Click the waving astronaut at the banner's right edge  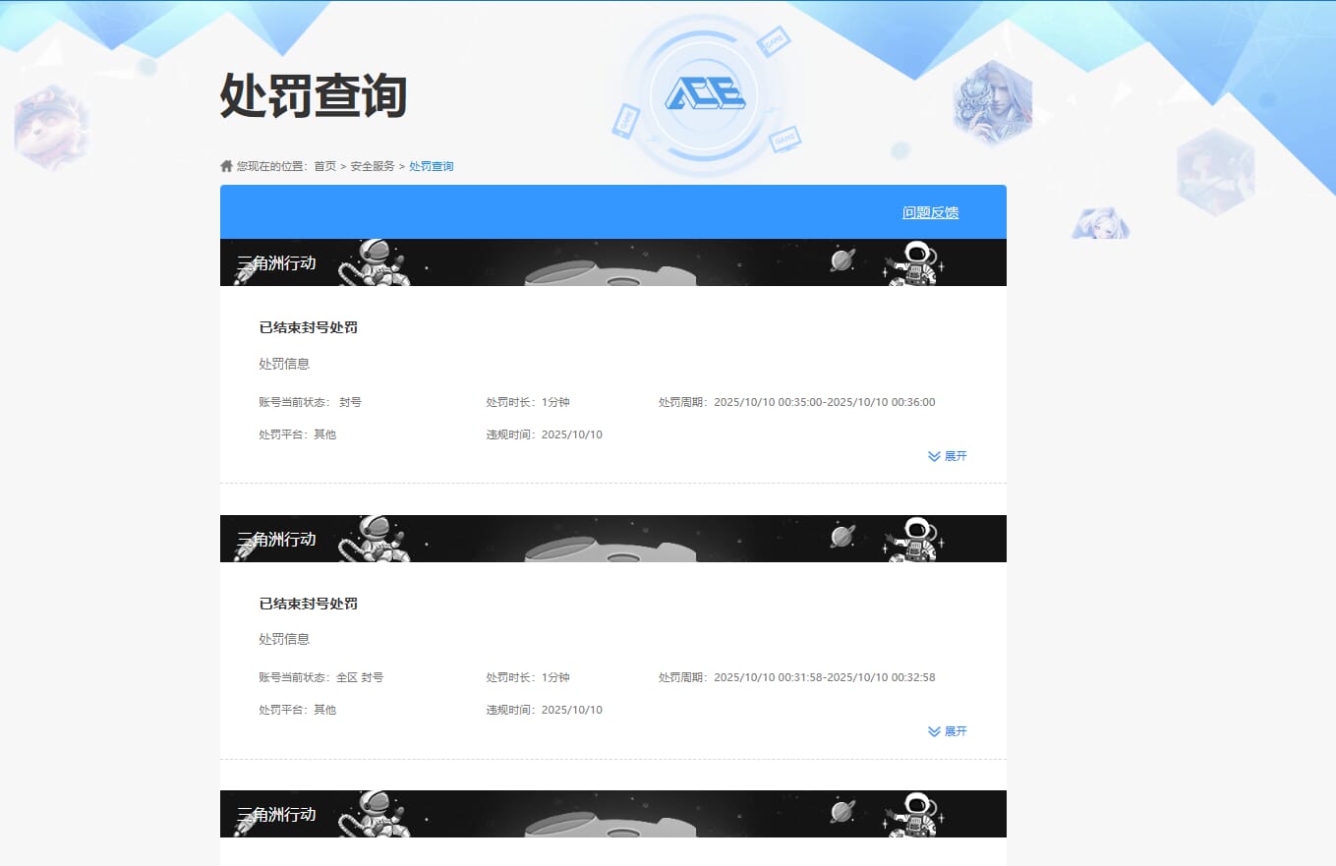(x=917, y=261)
